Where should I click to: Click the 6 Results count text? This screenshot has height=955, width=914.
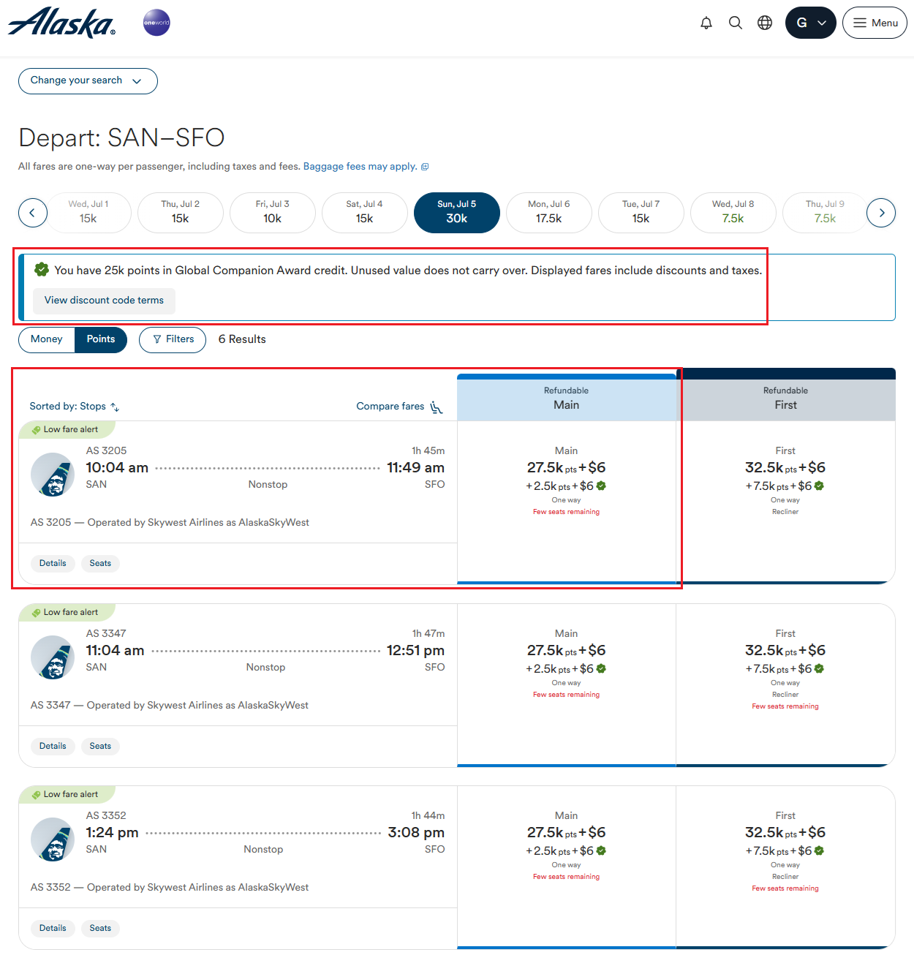(242, 339)
